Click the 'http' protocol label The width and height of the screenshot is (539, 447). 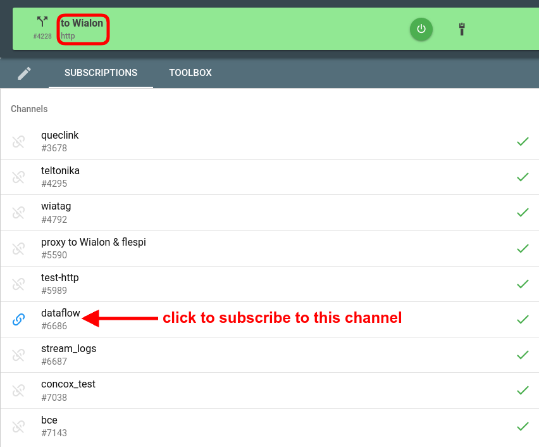click(68, 36)
